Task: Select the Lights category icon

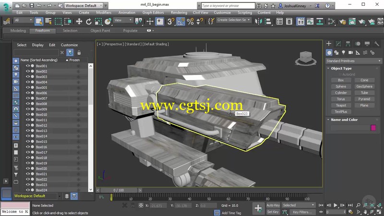Action: 343,52
